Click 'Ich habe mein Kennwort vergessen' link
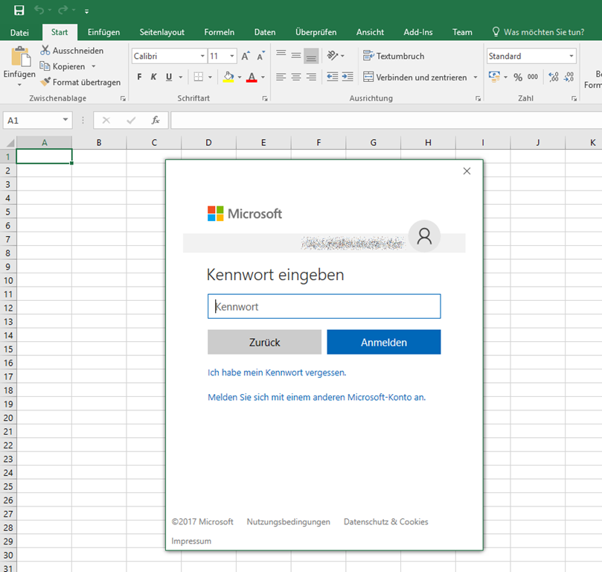The image size is (602, 572). [277, 372]
